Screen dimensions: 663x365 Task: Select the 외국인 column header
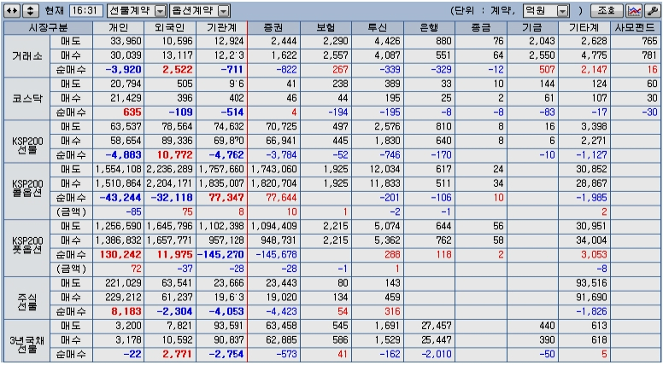[170, 28]
